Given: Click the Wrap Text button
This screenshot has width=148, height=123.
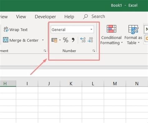Looking at the screenshot, I should coord(16,30).
